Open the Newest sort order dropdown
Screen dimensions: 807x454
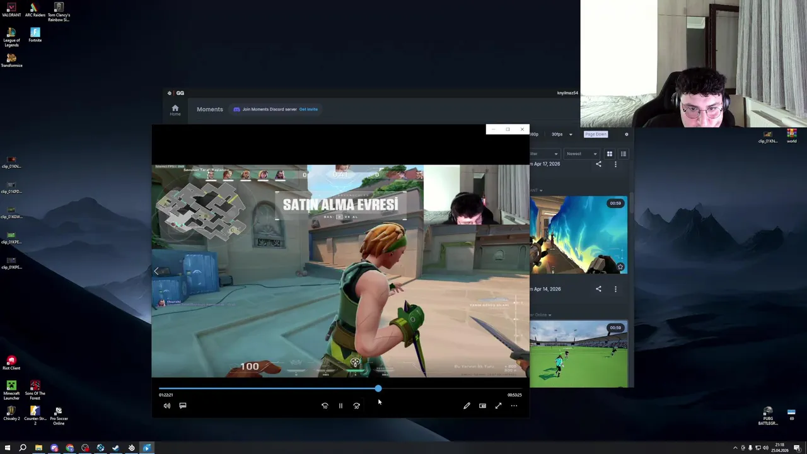click(581, 154)
